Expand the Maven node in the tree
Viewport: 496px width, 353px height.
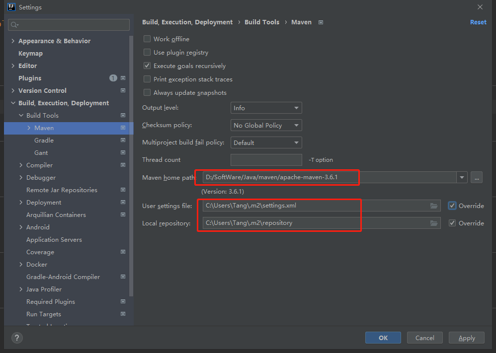pos(29,128)
